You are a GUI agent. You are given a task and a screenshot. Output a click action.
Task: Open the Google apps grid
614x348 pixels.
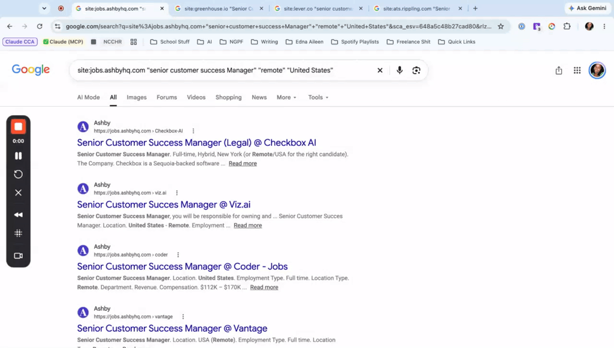pos(577,70)
